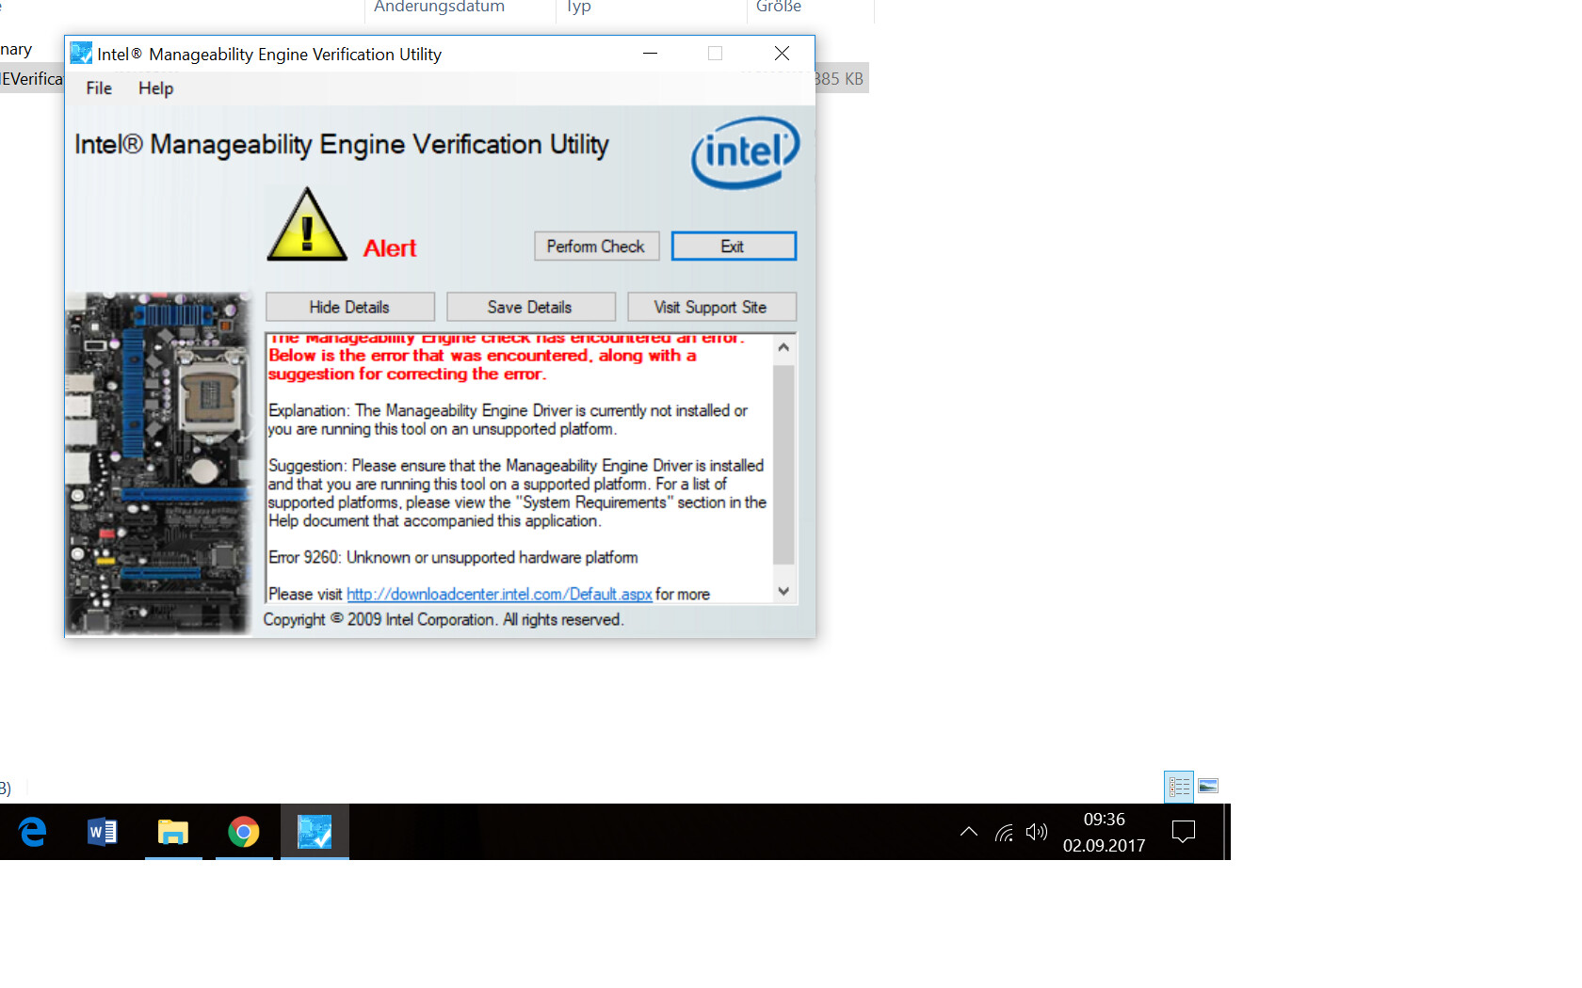Click the 385 KB file size in Explorer
Image resolution: width=1582 pixels, height=988 pixels.
point(839,79)
